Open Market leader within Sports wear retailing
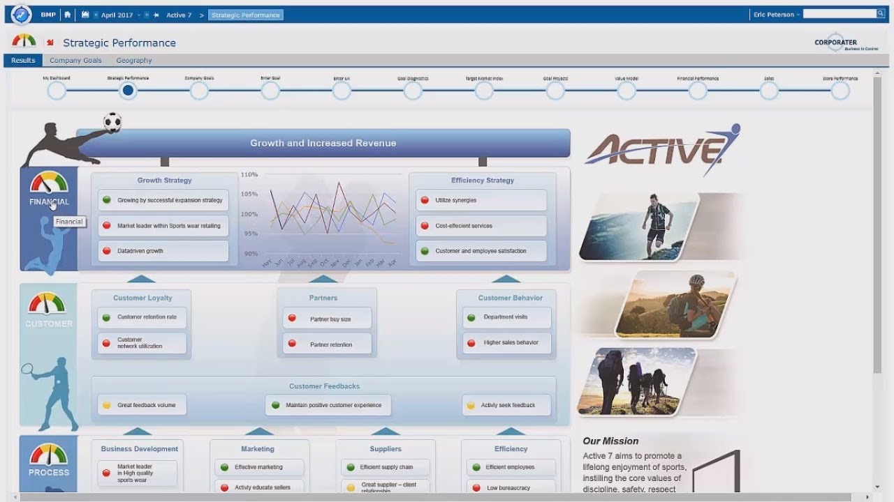Screen dimensions: 894x502 pyautogui.click(x=163, y=226)
